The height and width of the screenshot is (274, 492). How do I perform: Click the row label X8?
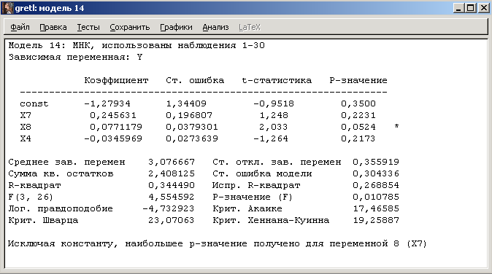(26, 127)
